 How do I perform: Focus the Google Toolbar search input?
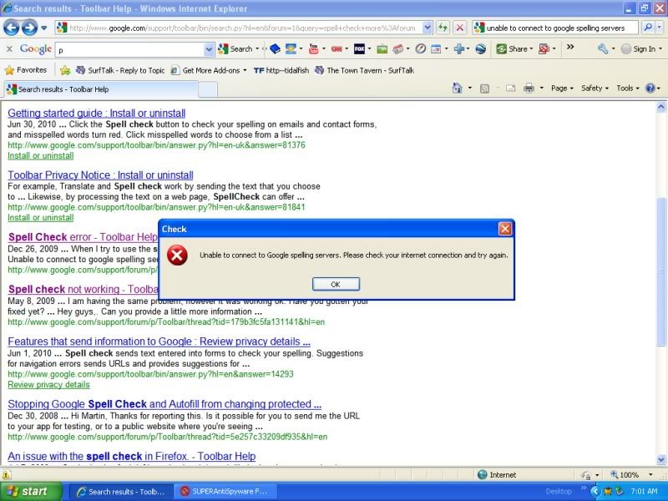tap(130, 49)
